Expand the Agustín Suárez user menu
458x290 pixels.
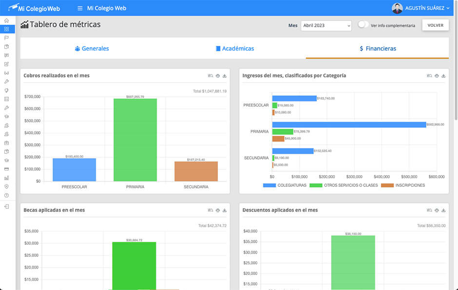[x=421, y=8]
